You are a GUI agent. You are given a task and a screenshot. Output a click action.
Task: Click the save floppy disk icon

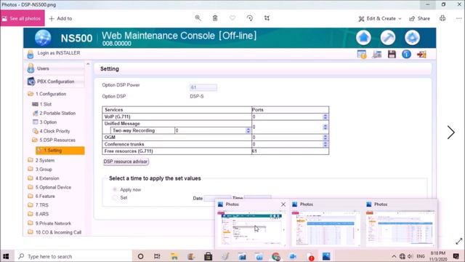[x=392, y=55]
